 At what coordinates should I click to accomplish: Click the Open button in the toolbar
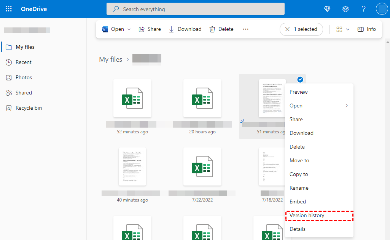point(113,29)
